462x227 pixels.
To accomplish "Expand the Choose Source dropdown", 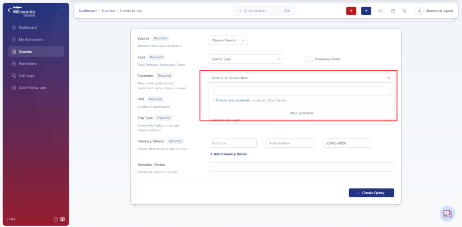I will point(228,40).
